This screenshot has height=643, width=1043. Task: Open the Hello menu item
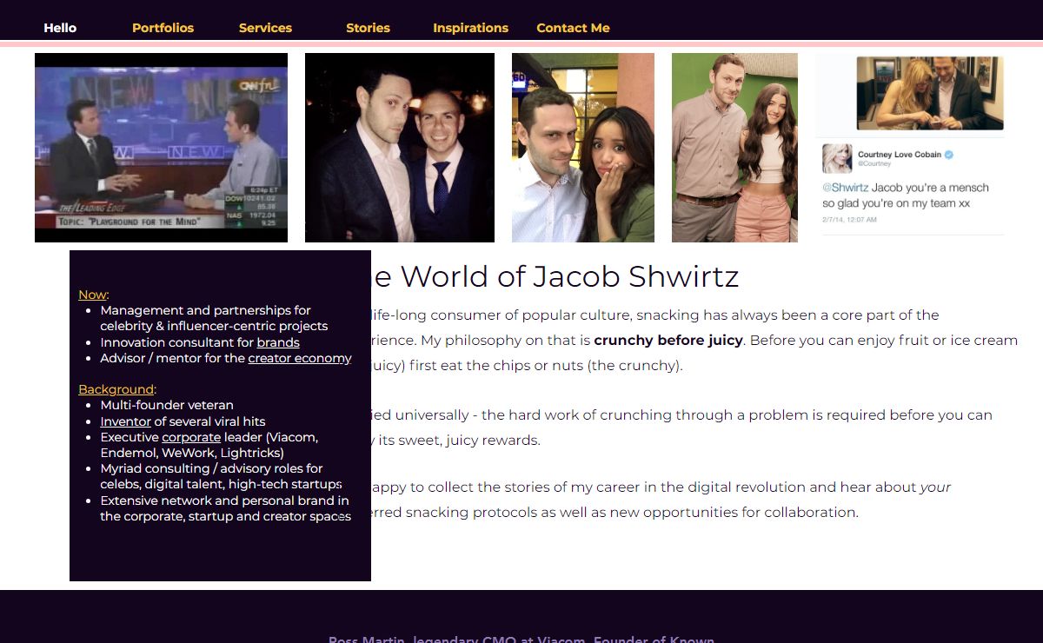tap(60, 28)
